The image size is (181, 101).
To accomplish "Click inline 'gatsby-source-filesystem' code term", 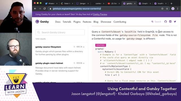I will (x=135, y=35).
